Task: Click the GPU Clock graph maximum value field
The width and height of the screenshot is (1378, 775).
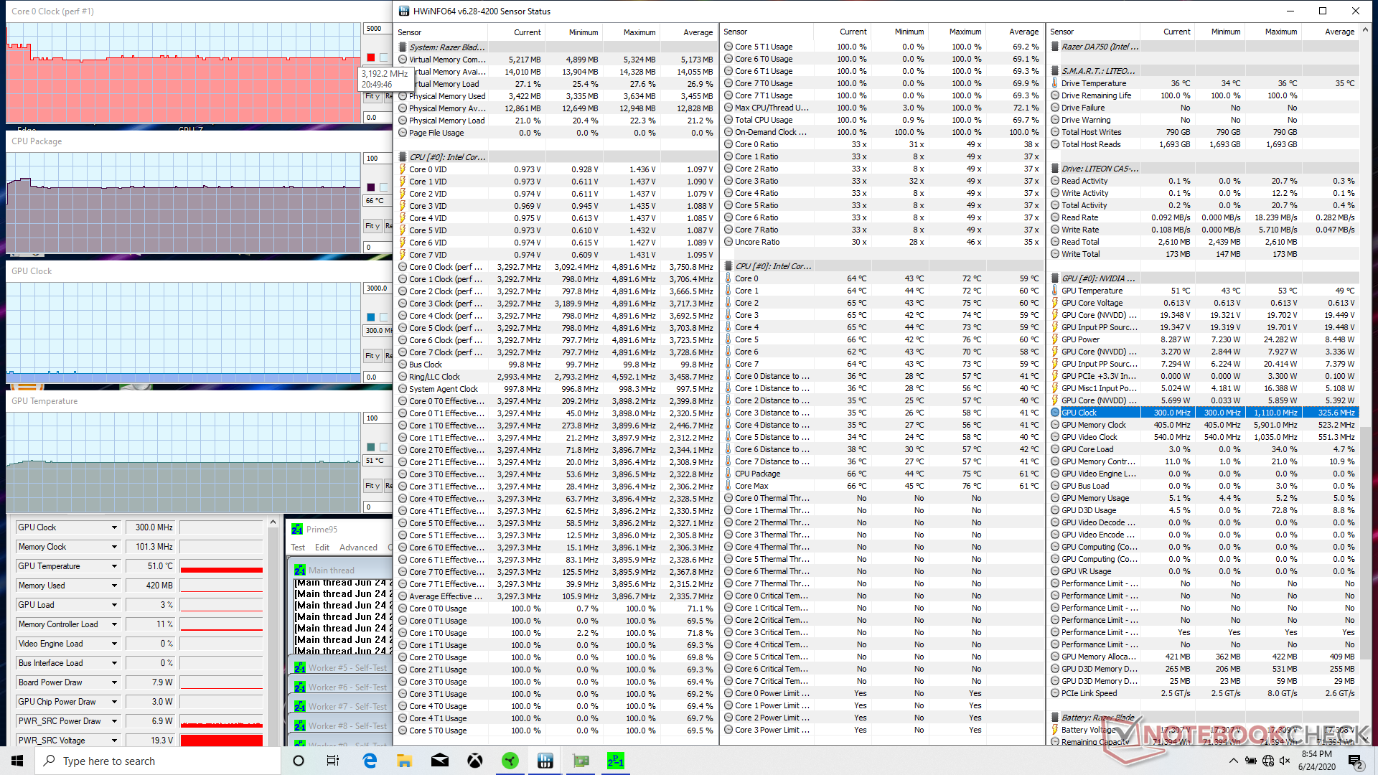Action: pos(377,288)
